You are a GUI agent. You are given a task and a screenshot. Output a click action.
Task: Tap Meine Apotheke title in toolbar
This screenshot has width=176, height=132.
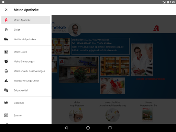[x=26, y=10]
